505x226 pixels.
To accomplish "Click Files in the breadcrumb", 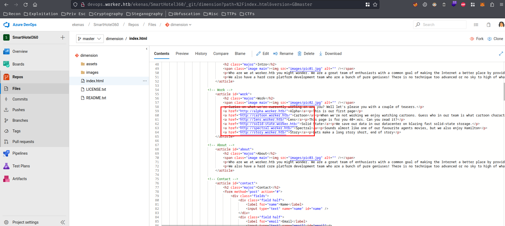I will [x=152, y=25].
